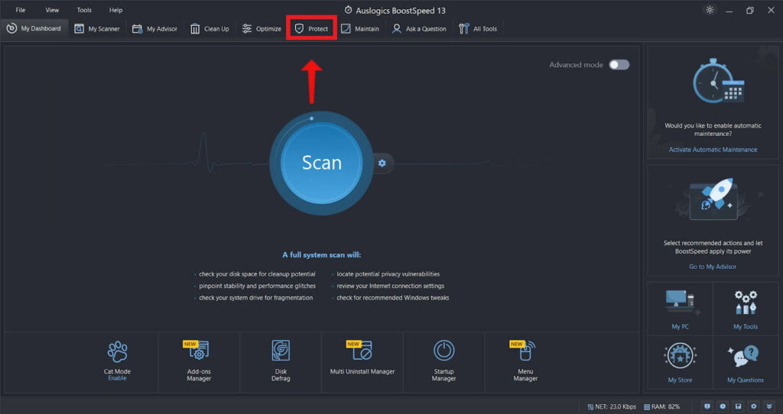Image resolution: width=783 pixels, height=414 pixels.
Task: Click 'check for recommended Windows tweaks' text
Action: (393, 298)
